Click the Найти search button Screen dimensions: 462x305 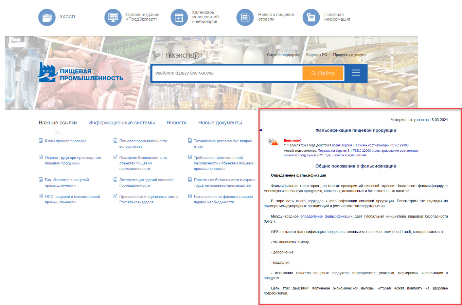(323, 73)
